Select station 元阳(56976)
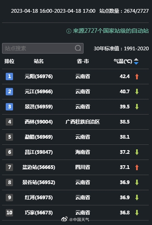Screen dimensions: 152x225 click(39, 76)
